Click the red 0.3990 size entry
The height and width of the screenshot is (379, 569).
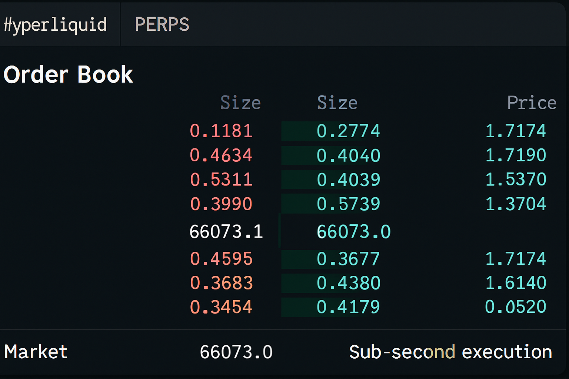pos(221,204)
